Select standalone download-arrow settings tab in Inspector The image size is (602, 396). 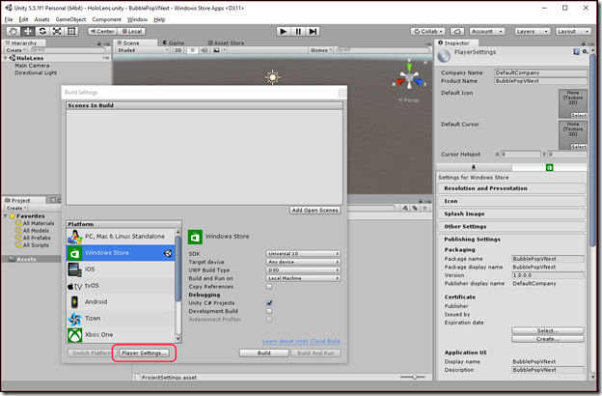(474, 168)
